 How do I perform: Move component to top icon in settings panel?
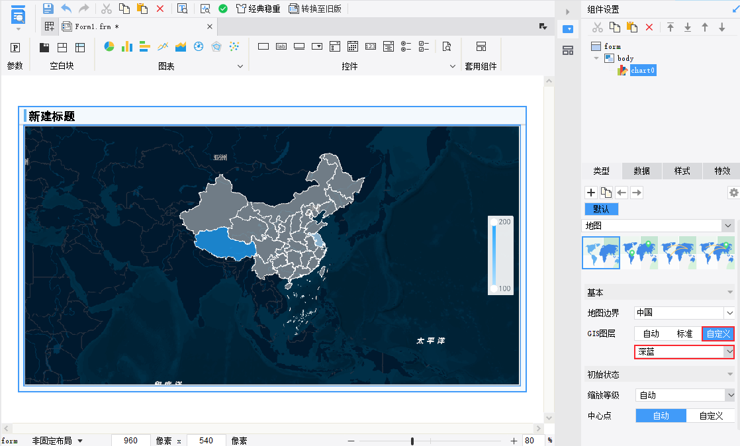(x=671, y=27)
